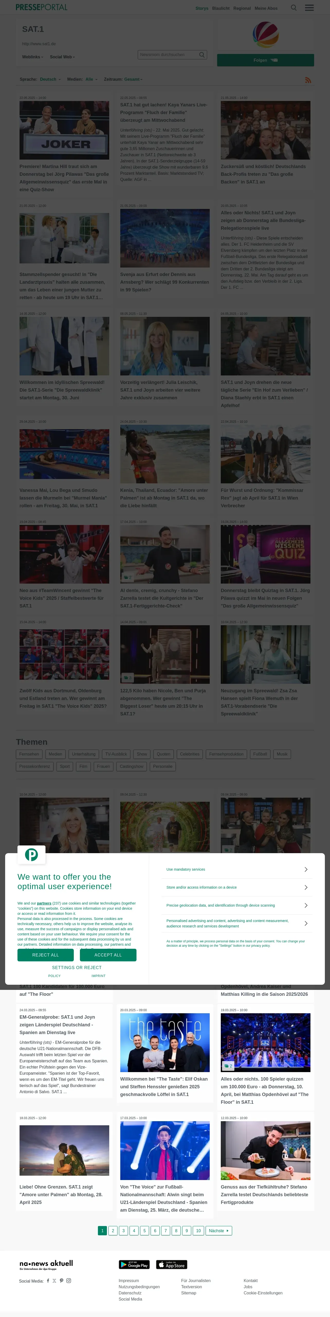The height and width of the screenshot is (1317, 330).
Task: Select the Blaulicht nav item
Action: tap(221, 8)
